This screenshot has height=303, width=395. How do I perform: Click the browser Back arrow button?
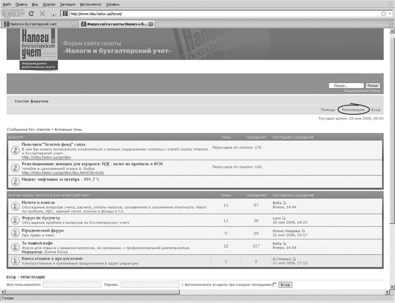coord(9,14)
